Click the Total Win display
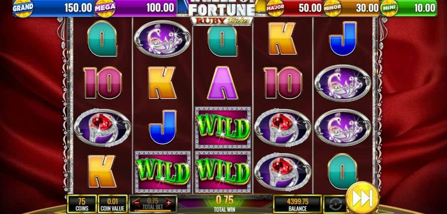The width and height of the screenshot is (447, 214). (224, 204)
